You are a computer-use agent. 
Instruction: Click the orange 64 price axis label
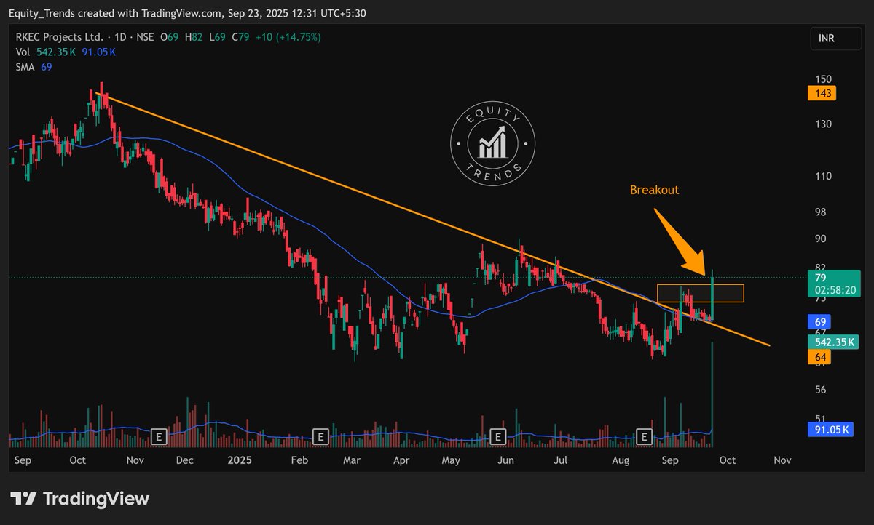(821, 356)
